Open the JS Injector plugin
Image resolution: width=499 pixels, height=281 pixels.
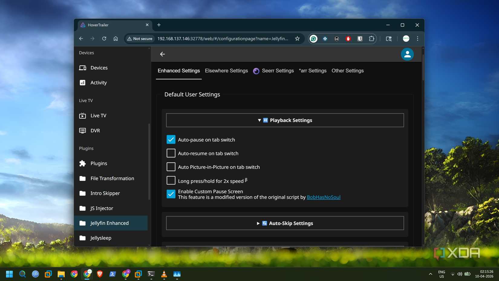click(x=111, y=208)
